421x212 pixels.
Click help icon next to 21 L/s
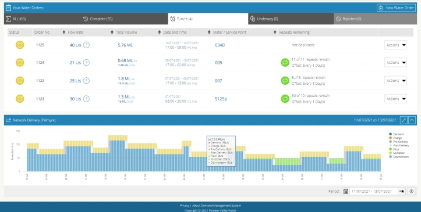click(86, 62)
